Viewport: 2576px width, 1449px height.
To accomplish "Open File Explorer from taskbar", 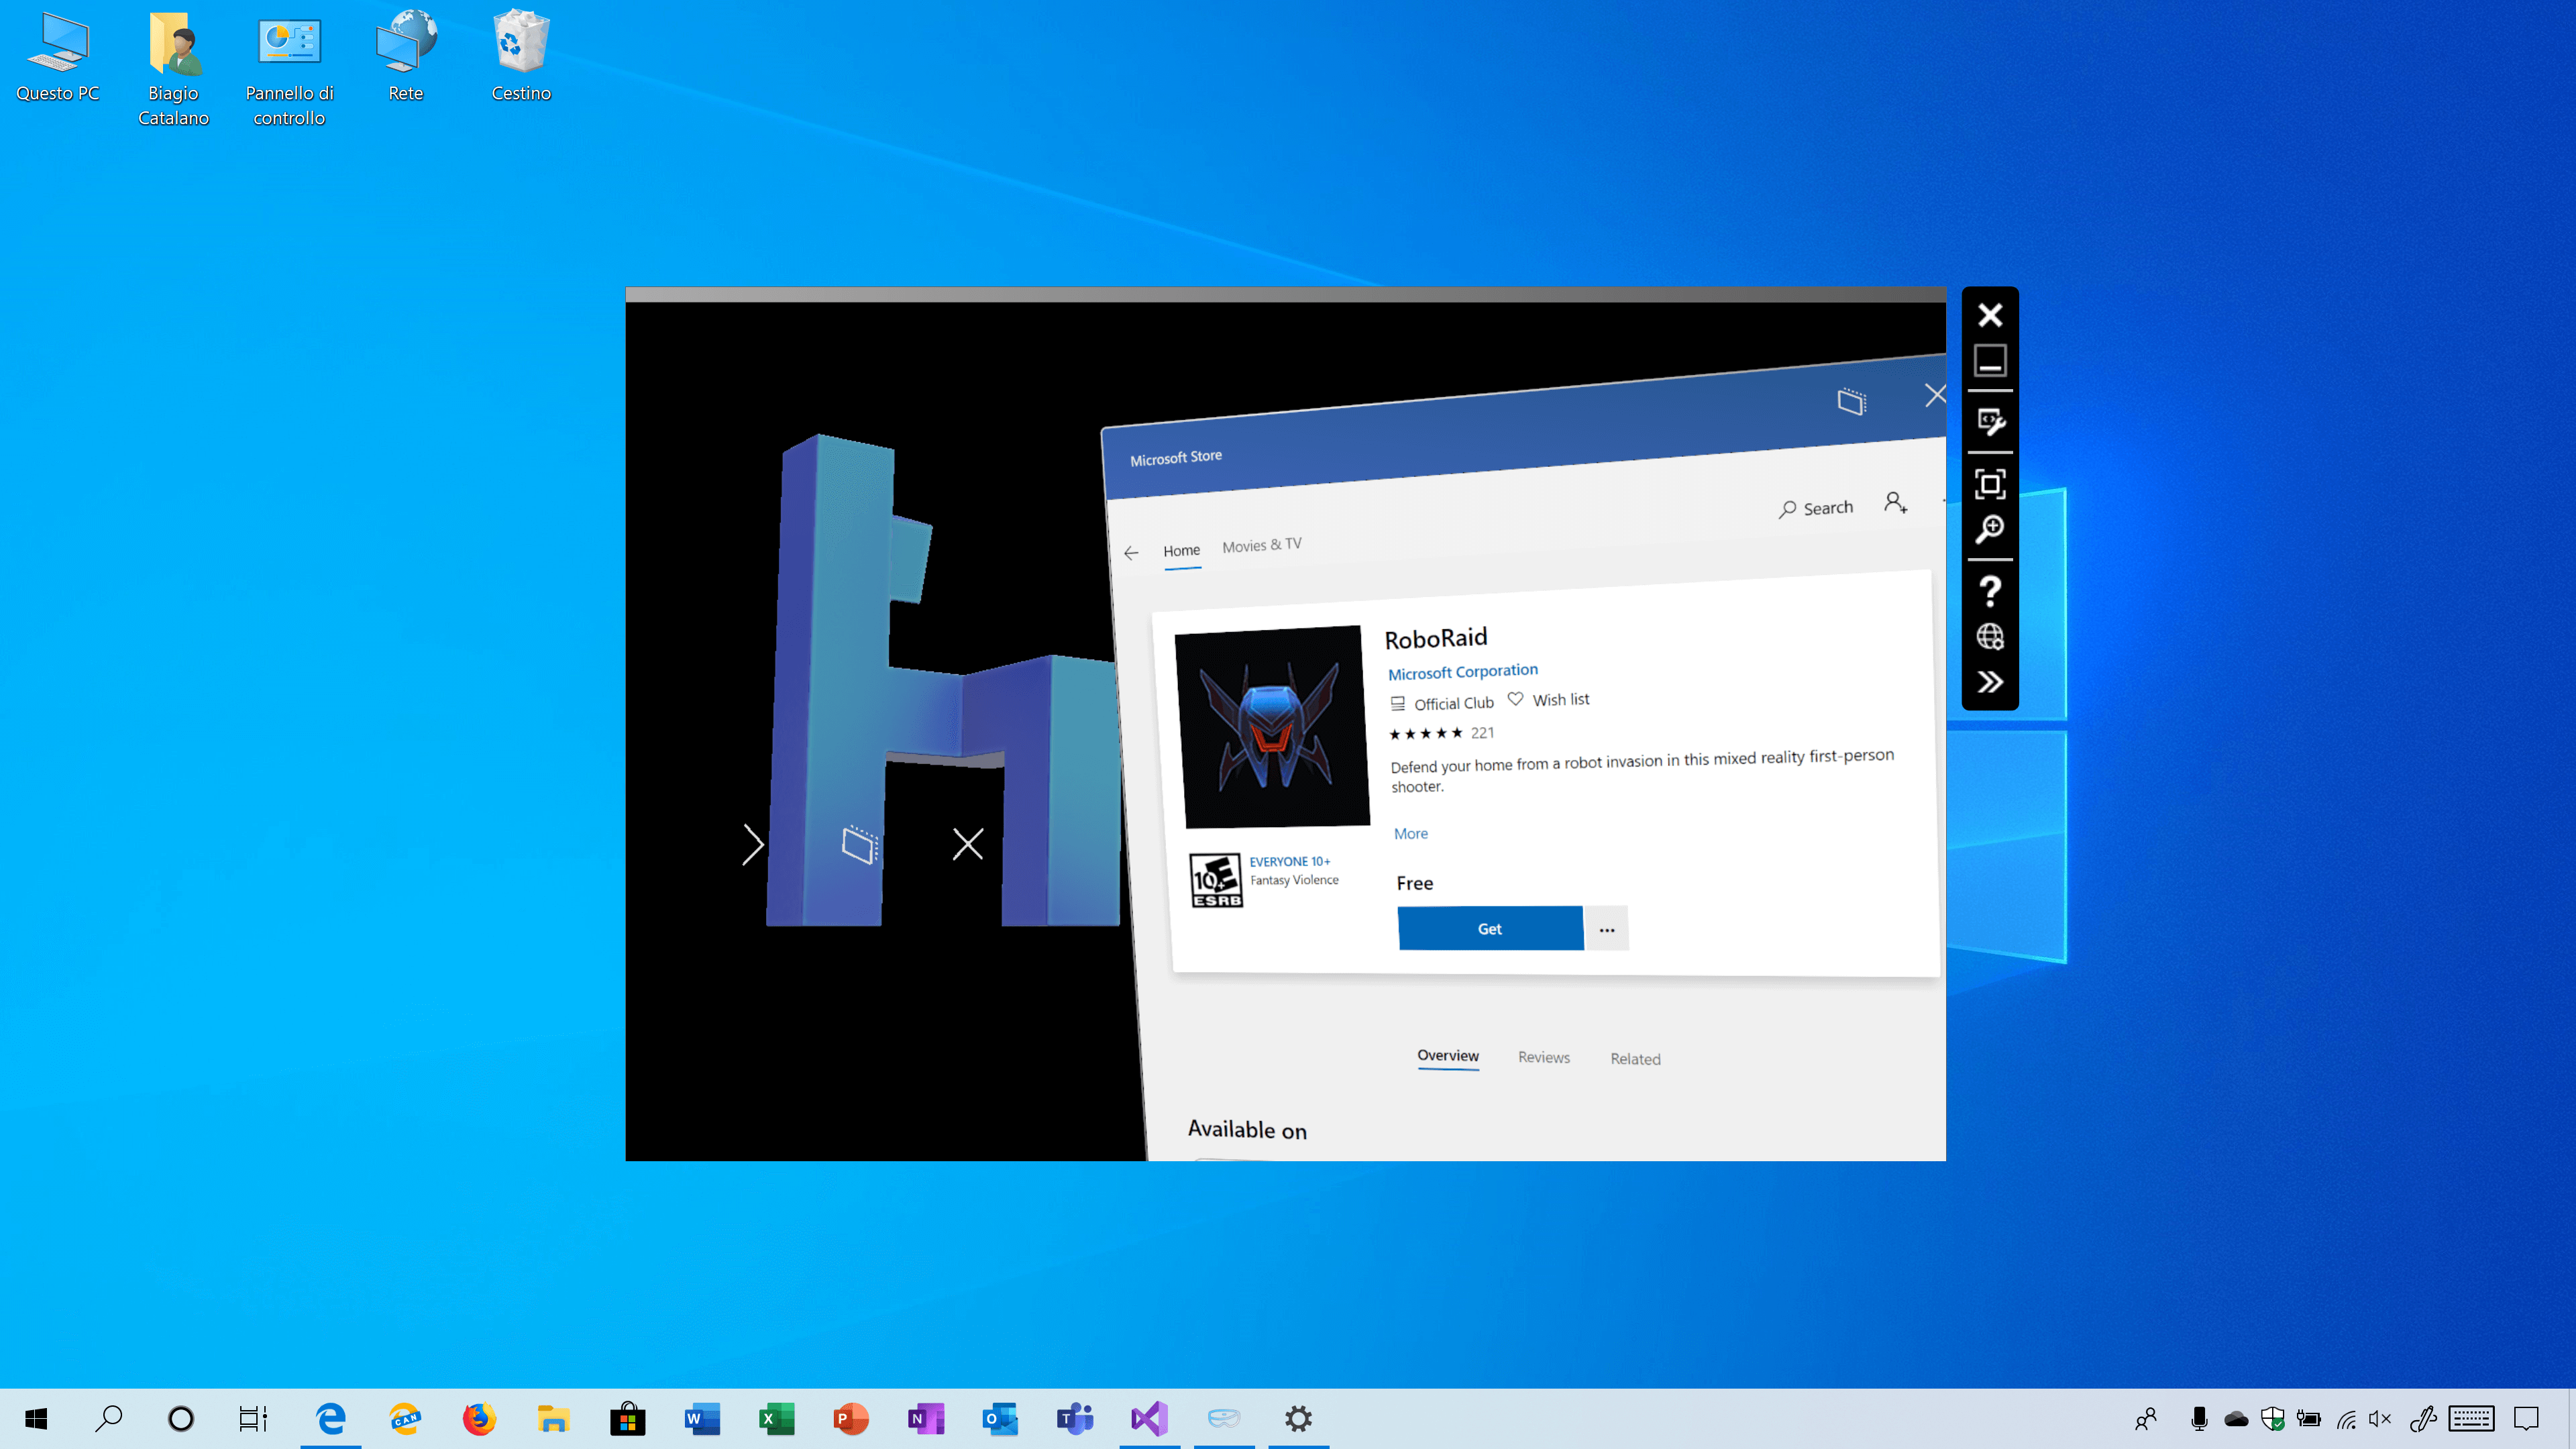I will [553, 1418].
